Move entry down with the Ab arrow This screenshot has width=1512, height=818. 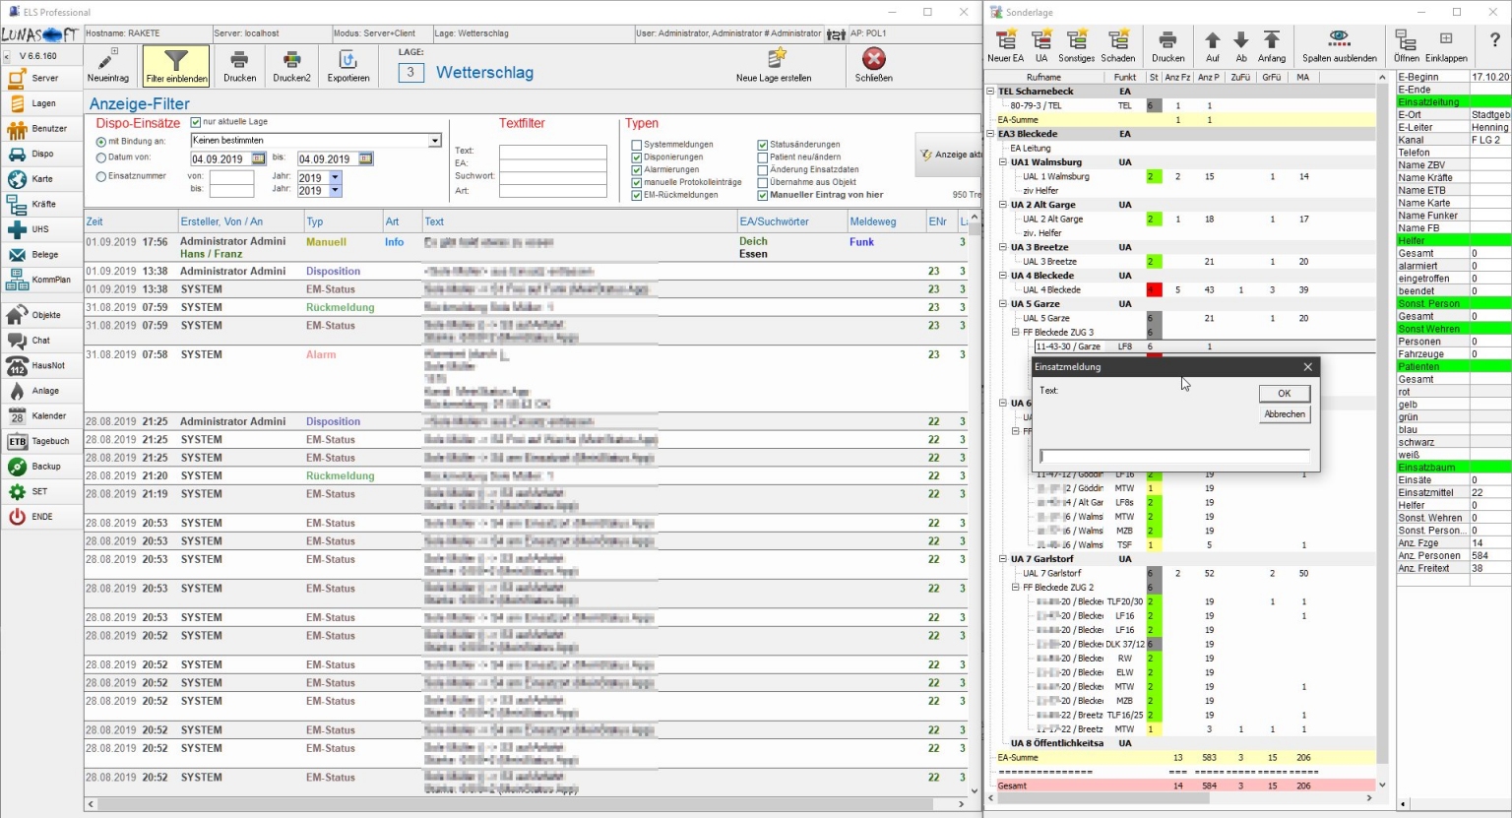tap(1241, 40)
